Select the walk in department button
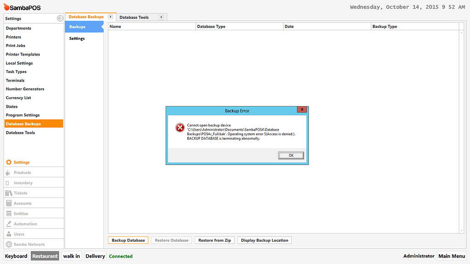This screenshot has width=470, height=264. (72, 256)
